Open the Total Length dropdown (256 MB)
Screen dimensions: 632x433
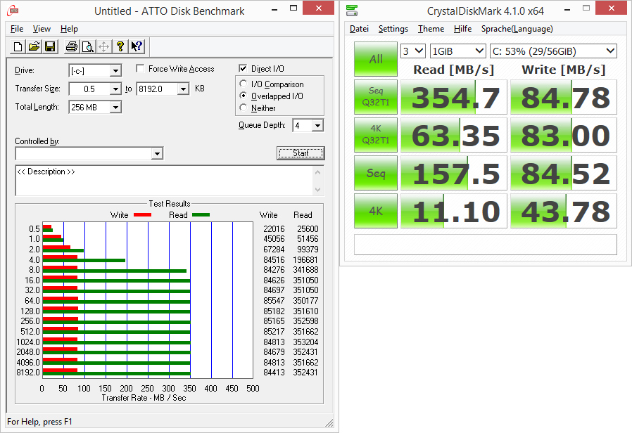pyautogui.click(x=115, y=107)
